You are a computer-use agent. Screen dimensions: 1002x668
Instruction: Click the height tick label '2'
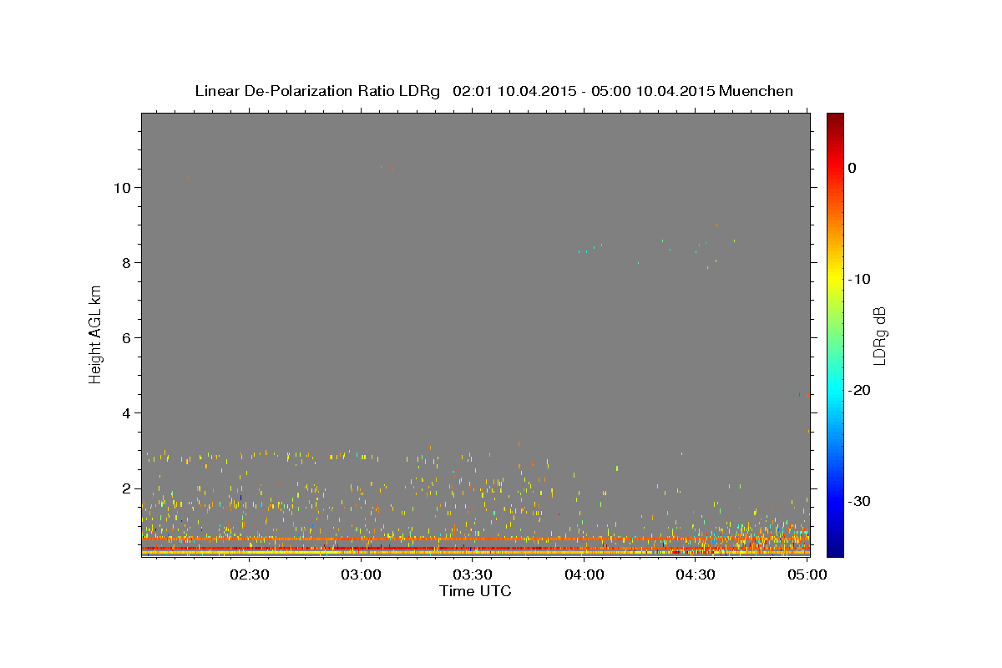[126, 488]
